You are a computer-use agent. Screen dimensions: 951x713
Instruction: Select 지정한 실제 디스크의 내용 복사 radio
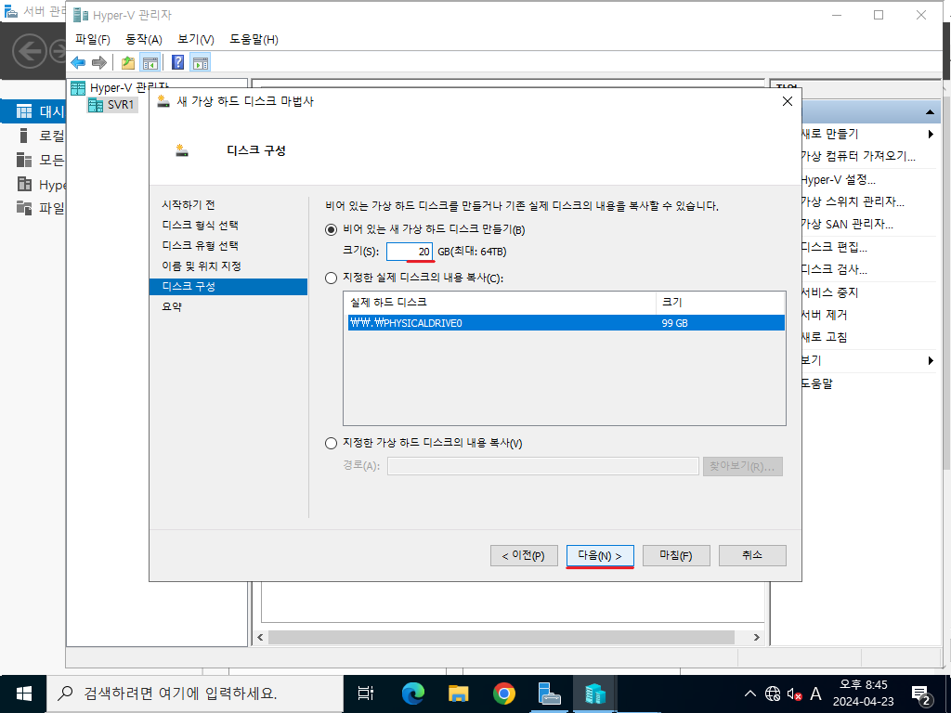tap(332, 279)
